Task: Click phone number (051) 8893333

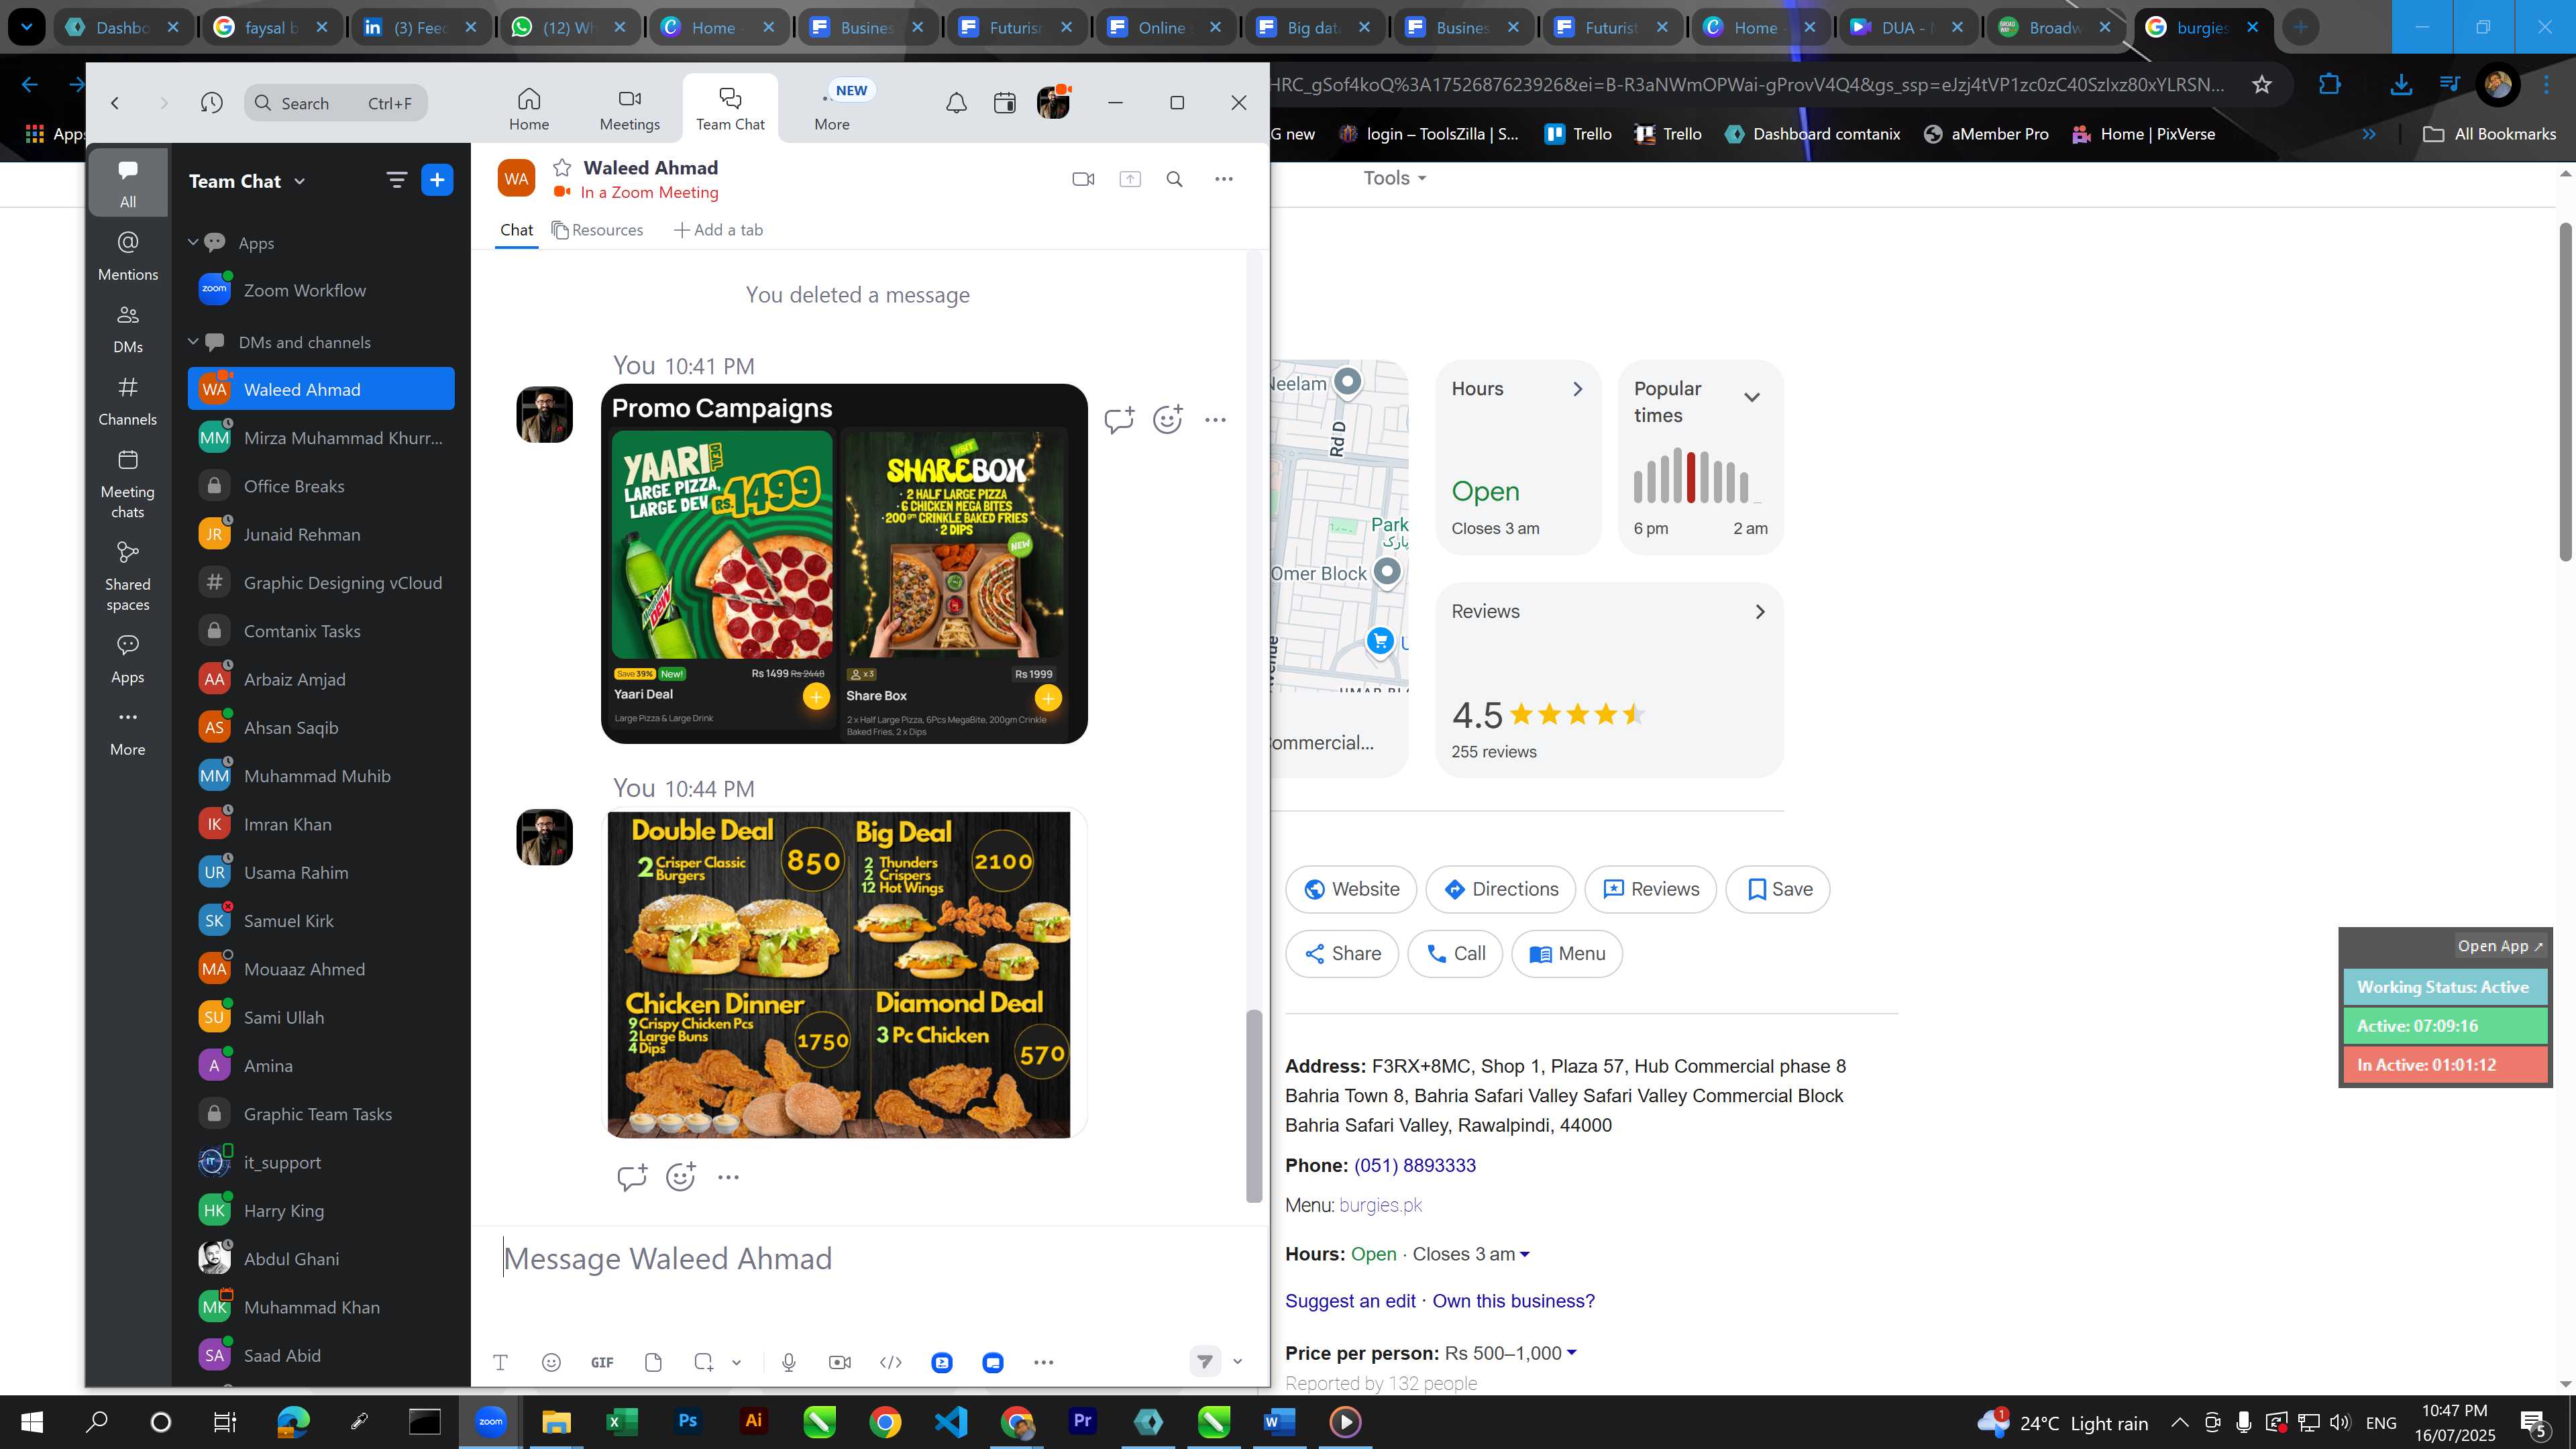Action: click(1415, 1166)
